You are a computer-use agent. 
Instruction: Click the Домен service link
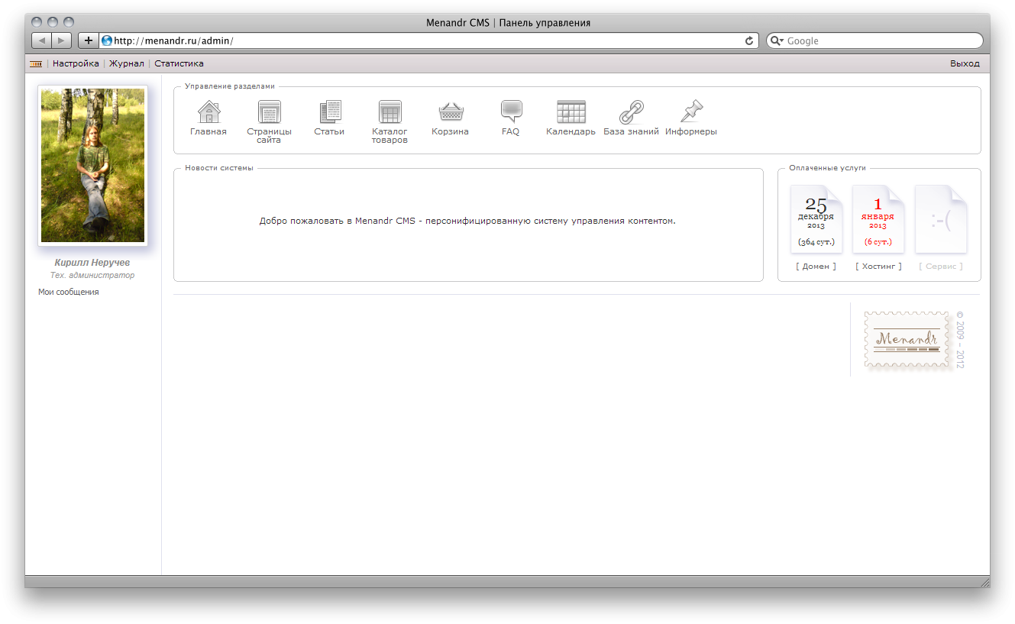tap(816, 266)
